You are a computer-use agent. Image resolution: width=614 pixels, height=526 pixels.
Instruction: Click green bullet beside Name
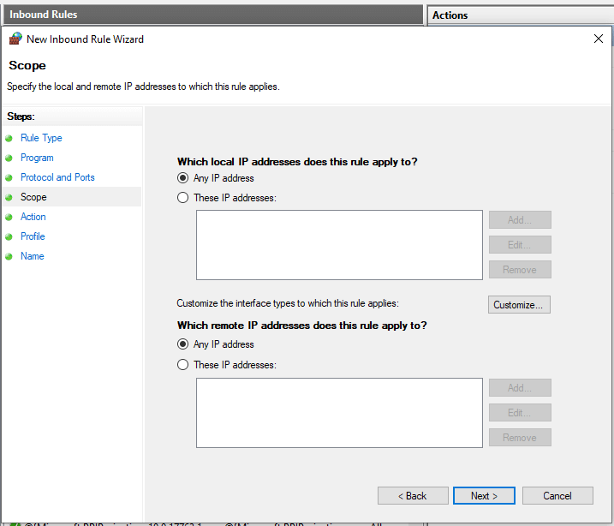tap(9, 256)
